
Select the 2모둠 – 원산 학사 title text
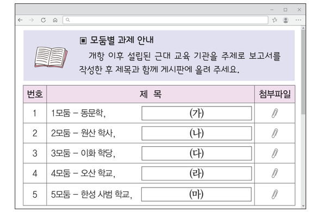[x=83, y=133]
